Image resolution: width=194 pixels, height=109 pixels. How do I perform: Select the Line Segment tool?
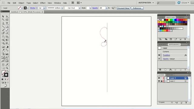point(3,27)
